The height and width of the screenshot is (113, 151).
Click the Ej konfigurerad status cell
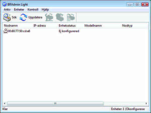tap(69, 31)
